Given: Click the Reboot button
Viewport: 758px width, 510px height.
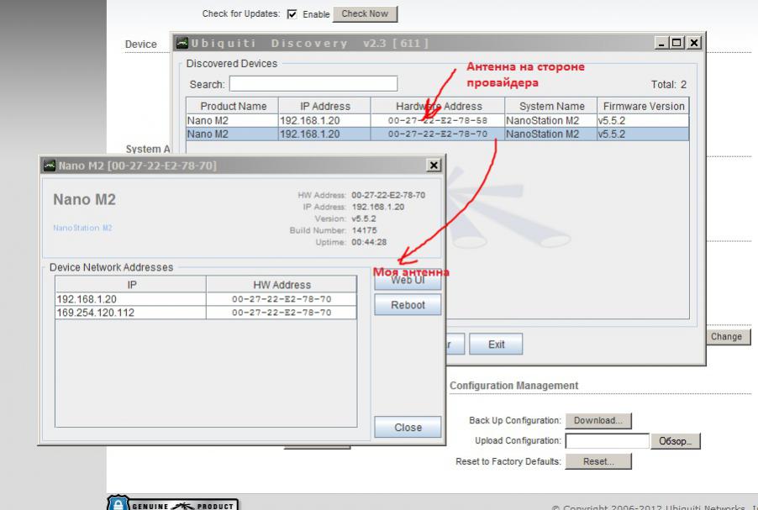Looking at the screenshot, I should click(x=408, y=305).
